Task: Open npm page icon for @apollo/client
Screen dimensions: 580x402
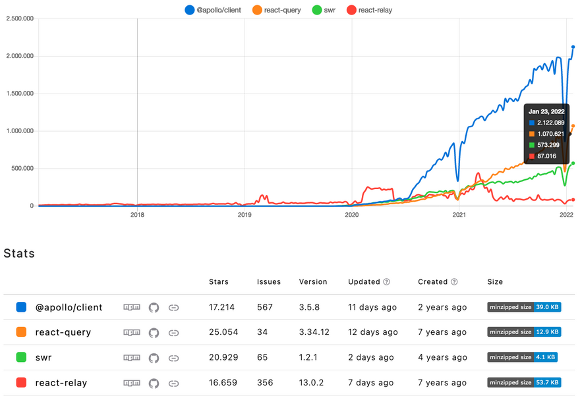Action: click(132, 307)
